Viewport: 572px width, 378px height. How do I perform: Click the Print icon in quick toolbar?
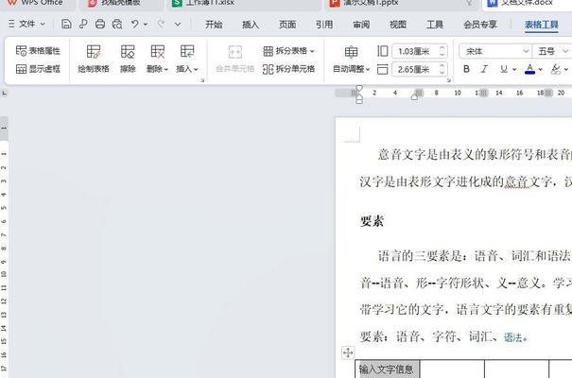click(x=100, y=24)
